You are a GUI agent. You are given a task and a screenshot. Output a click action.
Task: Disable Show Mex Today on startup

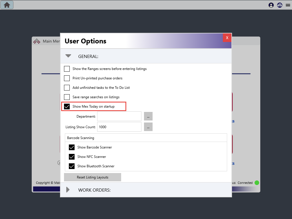(x=67, y=106)
